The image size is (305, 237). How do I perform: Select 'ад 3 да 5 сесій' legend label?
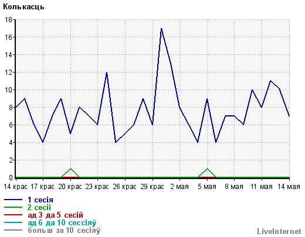point(55,215)
